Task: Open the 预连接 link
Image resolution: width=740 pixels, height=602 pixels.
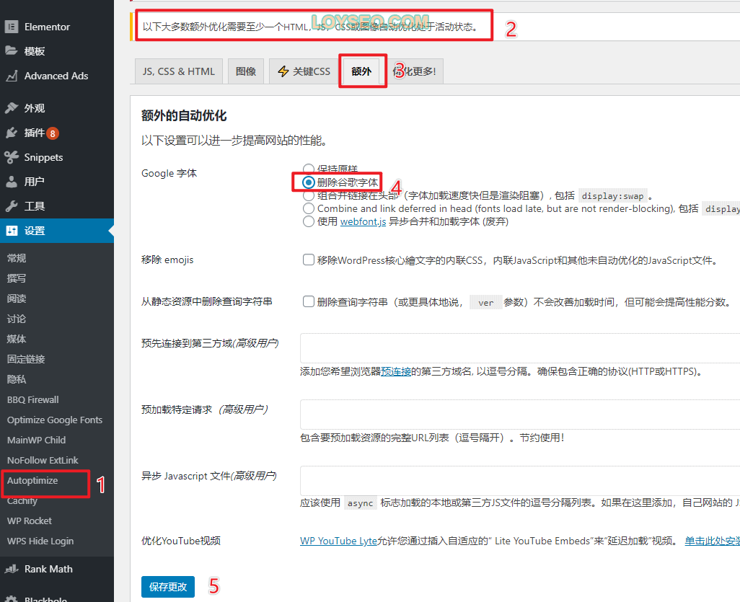Action: pyautogui.click(x=396, y=372)
